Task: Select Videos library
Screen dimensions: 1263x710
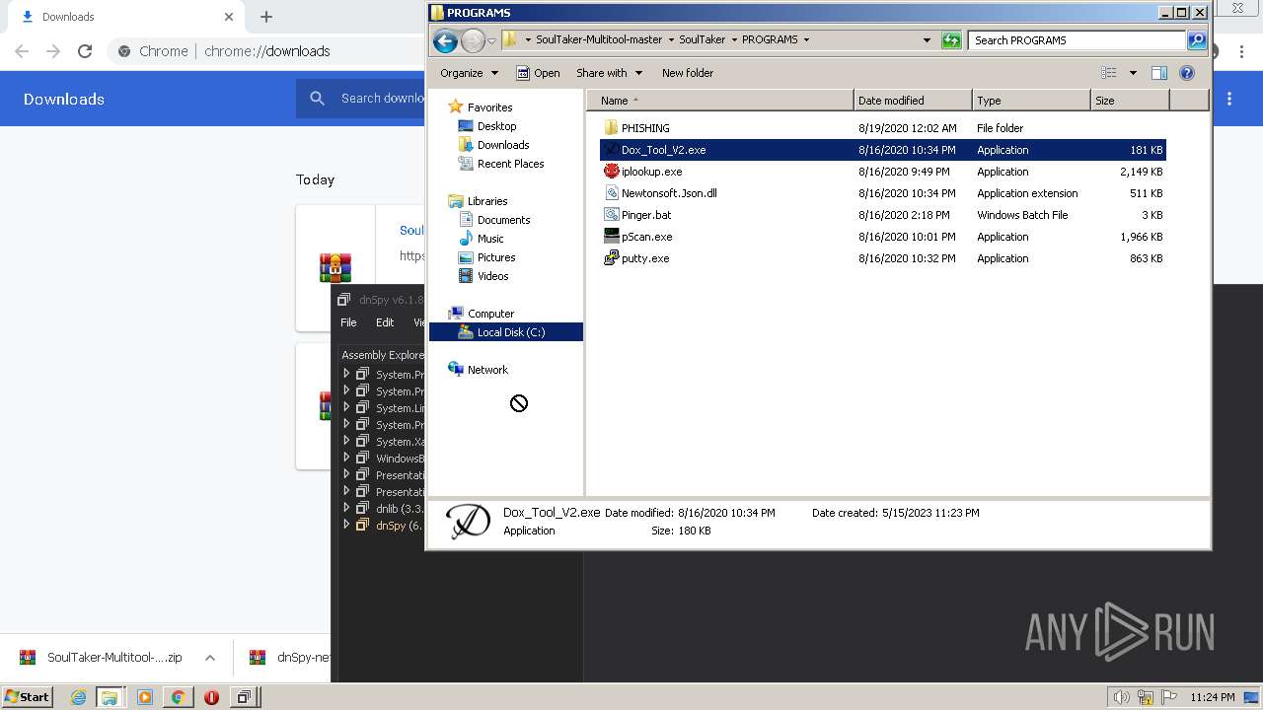Action: [x=492, y=276]
